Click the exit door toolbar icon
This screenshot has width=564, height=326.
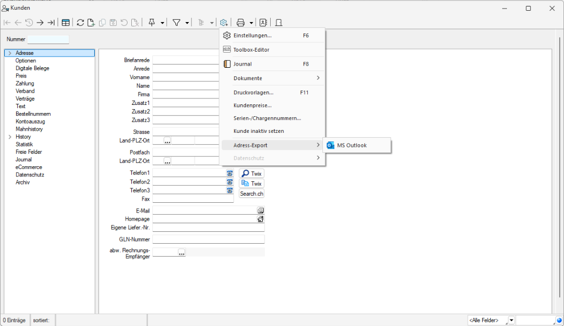coord(278,23)
